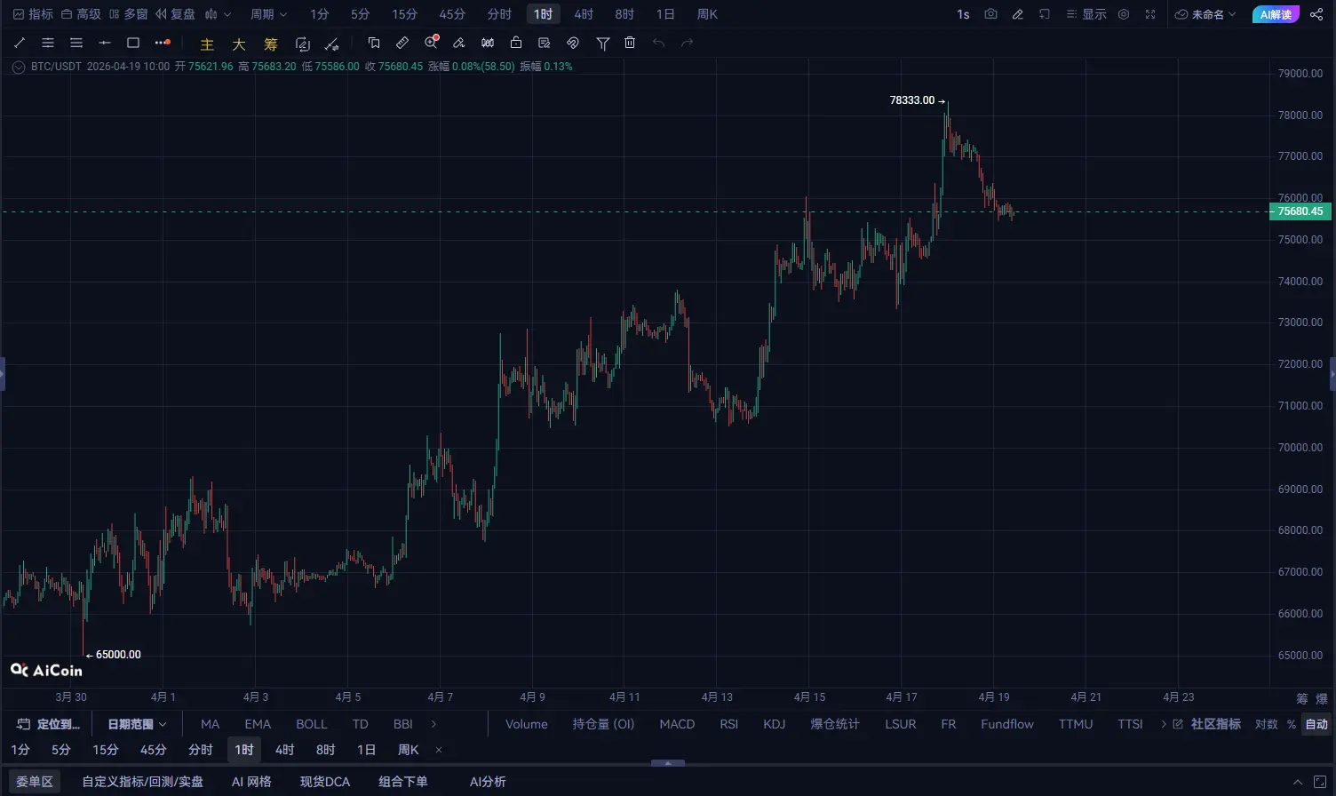Select the trend line drawing tool
Screen dimensions: 1336x796
point(20,43)
